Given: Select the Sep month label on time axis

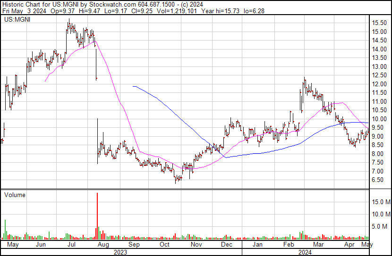Looking at the screenshot, I should [134, 245].
